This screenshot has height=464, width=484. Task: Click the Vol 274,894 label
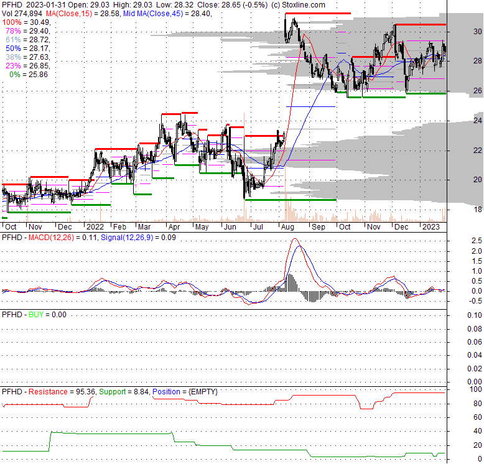23,14
